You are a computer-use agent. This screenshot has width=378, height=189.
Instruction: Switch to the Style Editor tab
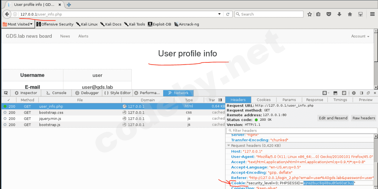pos(118,93)
